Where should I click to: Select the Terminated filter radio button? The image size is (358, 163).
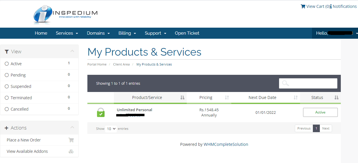point(7,98)
